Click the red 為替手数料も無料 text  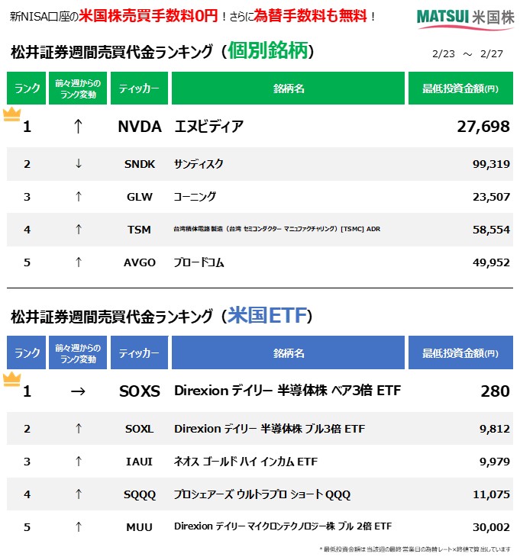(x=310, y=16)
